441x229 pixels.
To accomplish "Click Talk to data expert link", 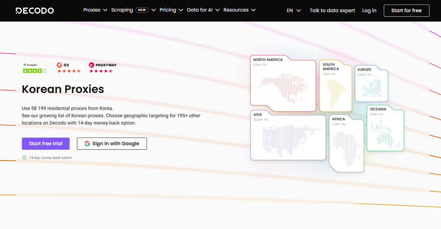I will [332, 10].
